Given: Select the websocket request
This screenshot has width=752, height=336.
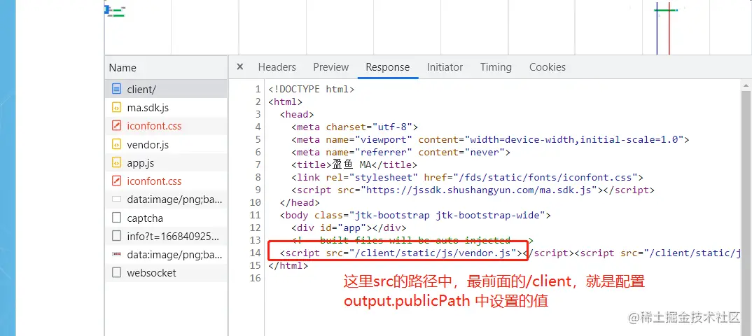Looking at the screenshot, I should click(x=166, y=273).
